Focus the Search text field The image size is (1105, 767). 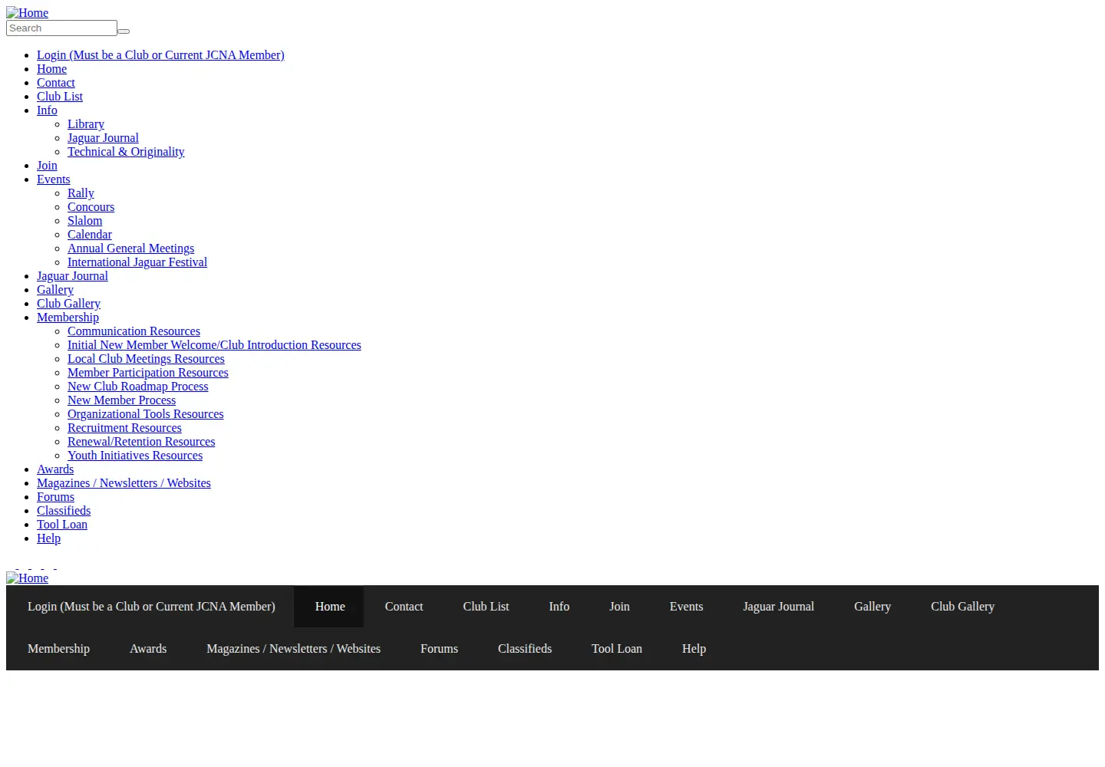61,28
